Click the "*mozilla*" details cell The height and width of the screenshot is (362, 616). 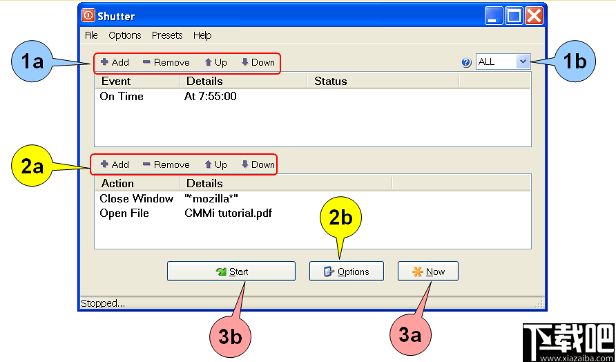(211, 199)
